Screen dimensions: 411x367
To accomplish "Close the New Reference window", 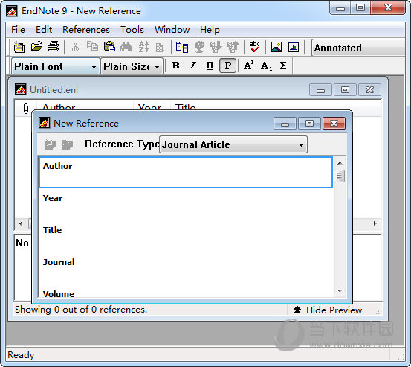I will click(x=334, y=123).
